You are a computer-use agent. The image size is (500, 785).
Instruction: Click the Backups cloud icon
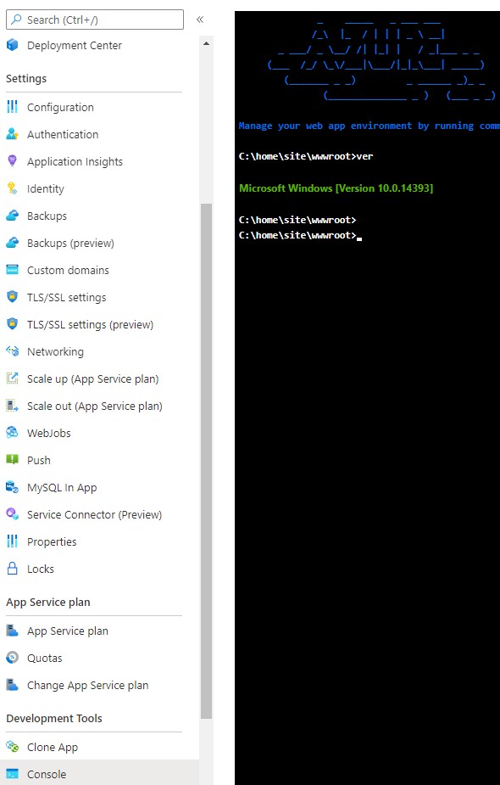(x=12, y=216)
